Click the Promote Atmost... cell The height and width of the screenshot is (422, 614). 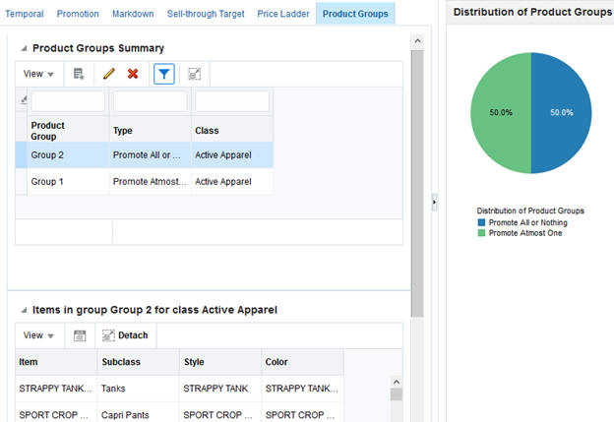click(x=150, y=182)
